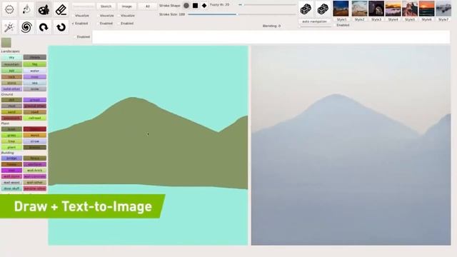The width and height of the screenshot is (457, 257).
Task: Select the paint bucket fill tool
Action: 26,10
